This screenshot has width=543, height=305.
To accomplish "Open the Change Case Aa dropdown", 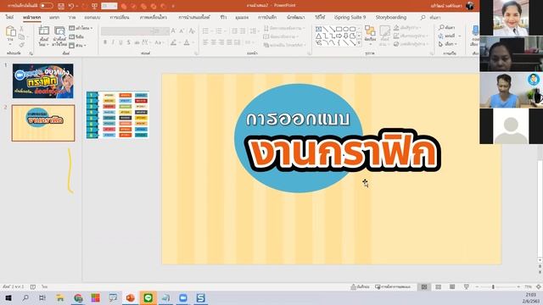I will click(x=159, y=42).
